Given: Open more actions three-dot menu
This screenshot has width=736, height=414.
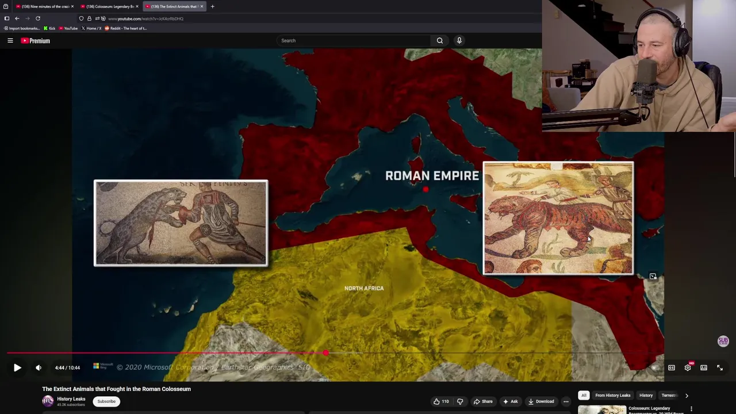Looking at the screenshot, I should point(566,401).
